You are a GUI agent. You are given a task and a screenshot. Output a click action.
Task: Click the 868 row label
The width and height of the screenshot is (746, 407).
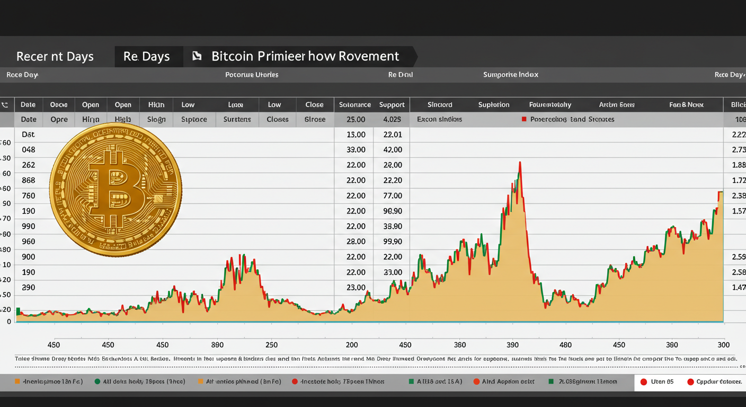[x=28, y=181]
